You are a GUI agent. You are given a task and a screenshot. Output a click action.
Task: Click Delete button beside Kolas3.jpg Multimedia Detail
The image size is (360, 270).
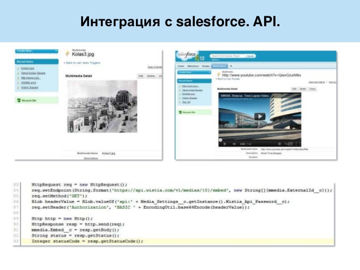click(x=151, y=76)
